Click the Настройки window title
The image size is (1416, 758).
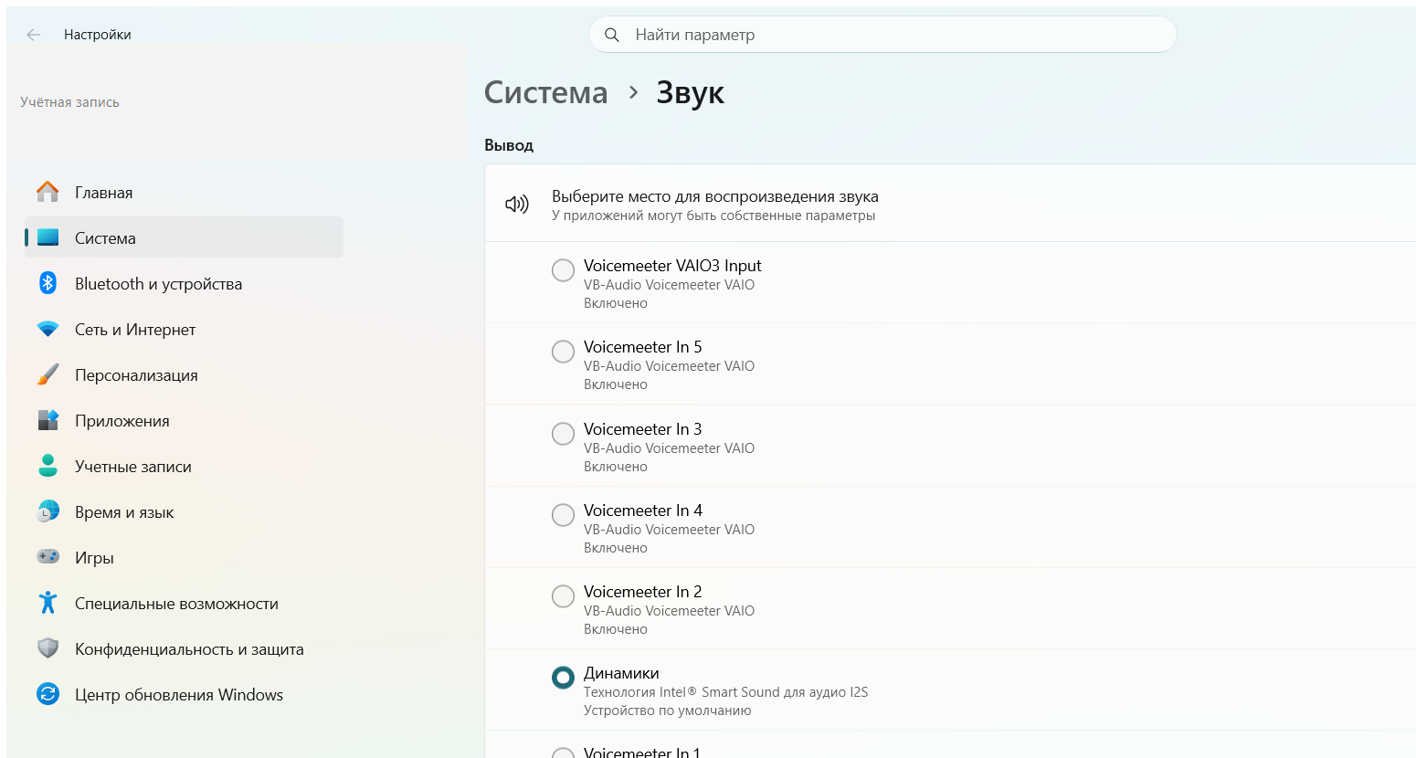coord(98,35)
